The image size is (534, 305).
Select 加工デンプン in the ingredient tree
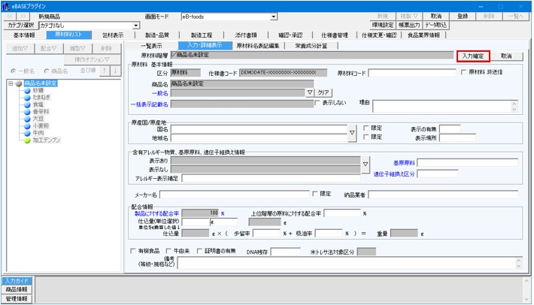47,140
